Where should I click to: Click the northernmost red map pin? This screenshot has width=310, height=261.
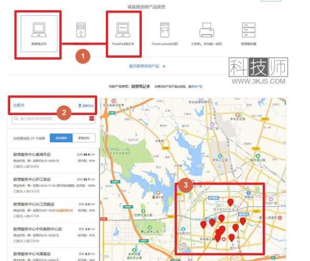pyautogui.click(x=231, y=203)
